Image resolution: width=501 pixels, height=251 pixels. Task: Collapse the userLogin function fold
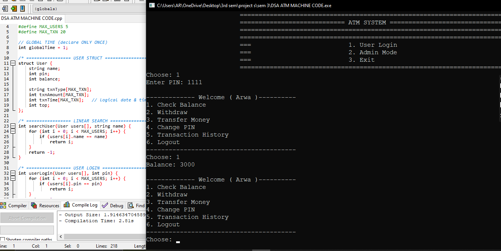(13, 173)
